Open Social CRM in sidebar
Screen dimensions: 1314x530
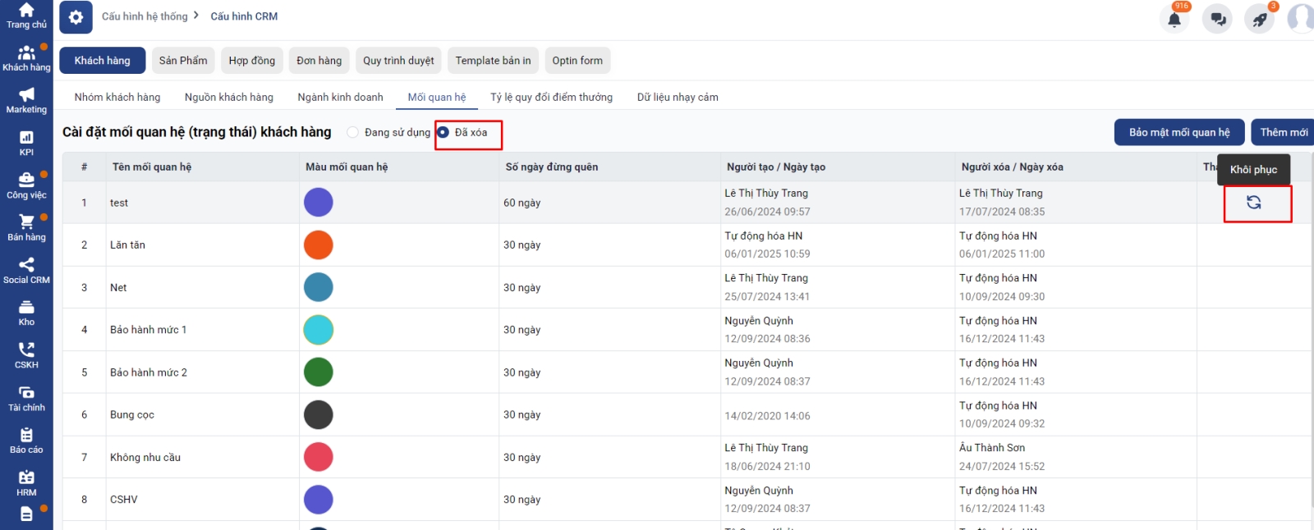pos(26,270)
